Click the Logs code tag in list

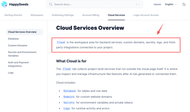67,108
